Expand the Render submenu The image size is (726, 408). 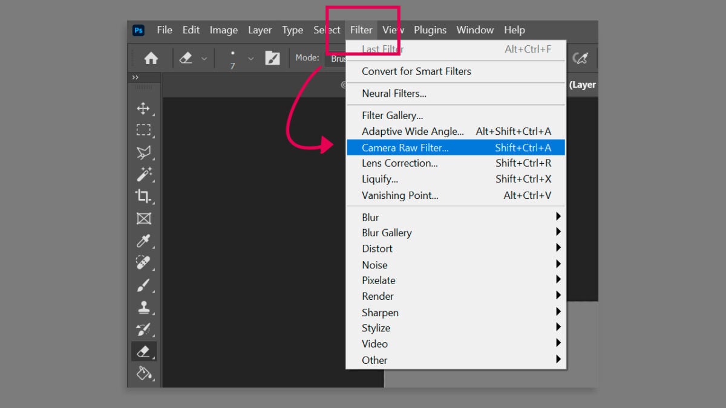coord(456,296)
